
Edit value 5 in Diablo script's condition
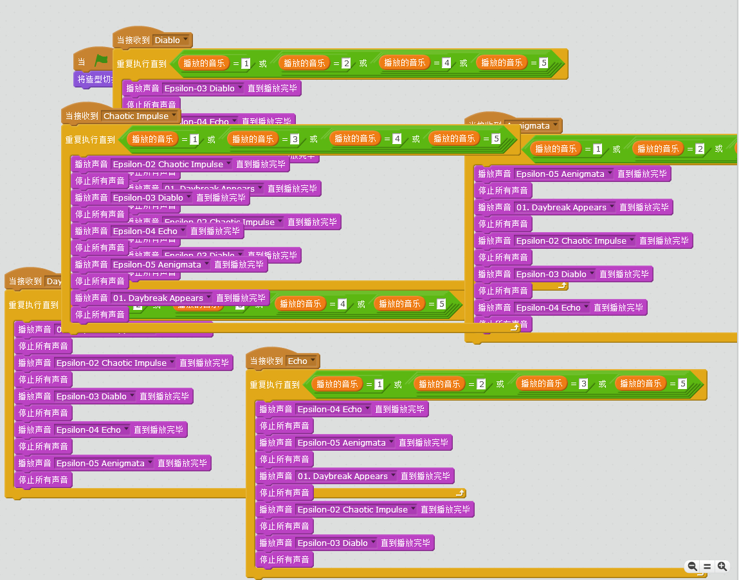coord(543,62)
